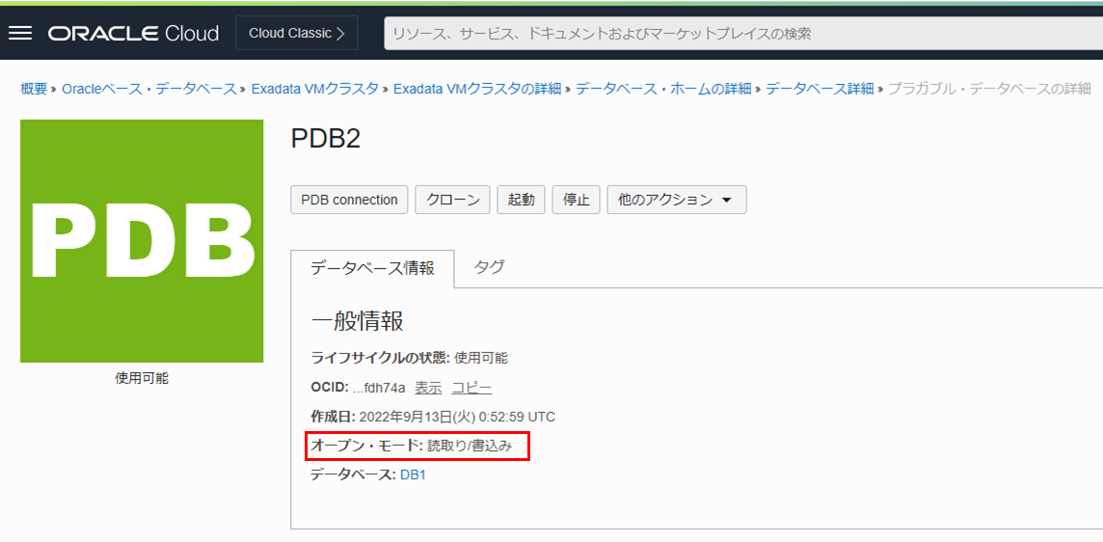The height and width of the screenshot is (542, 1103).
Task: Expand the 他のアクション dropdown
Action: (x=675, y=200)
